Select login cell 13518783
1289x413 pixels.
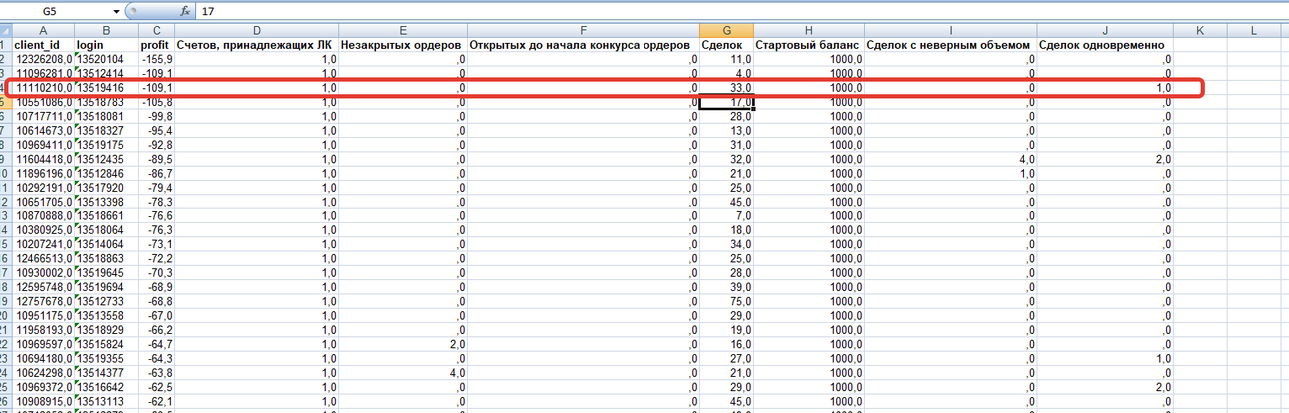point(106,102)
